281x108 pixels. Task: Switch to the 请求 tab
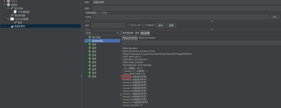click(x=137, y=33)
